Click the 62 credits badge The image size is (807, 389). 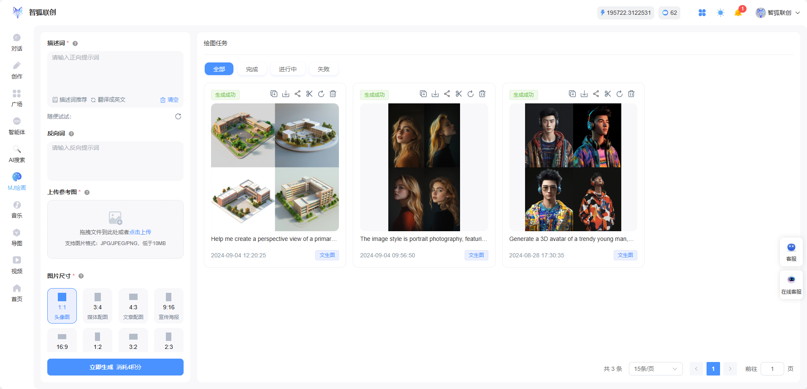669,13
